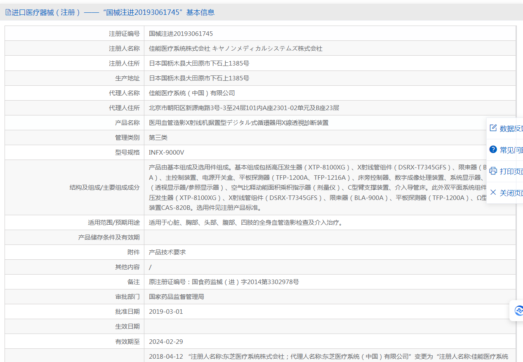Image resolution: width=523 pixels, height=362 pixels.
Task: Click the 型号规格 label cell
Action: pyautogui.click(x=74, y=152)
